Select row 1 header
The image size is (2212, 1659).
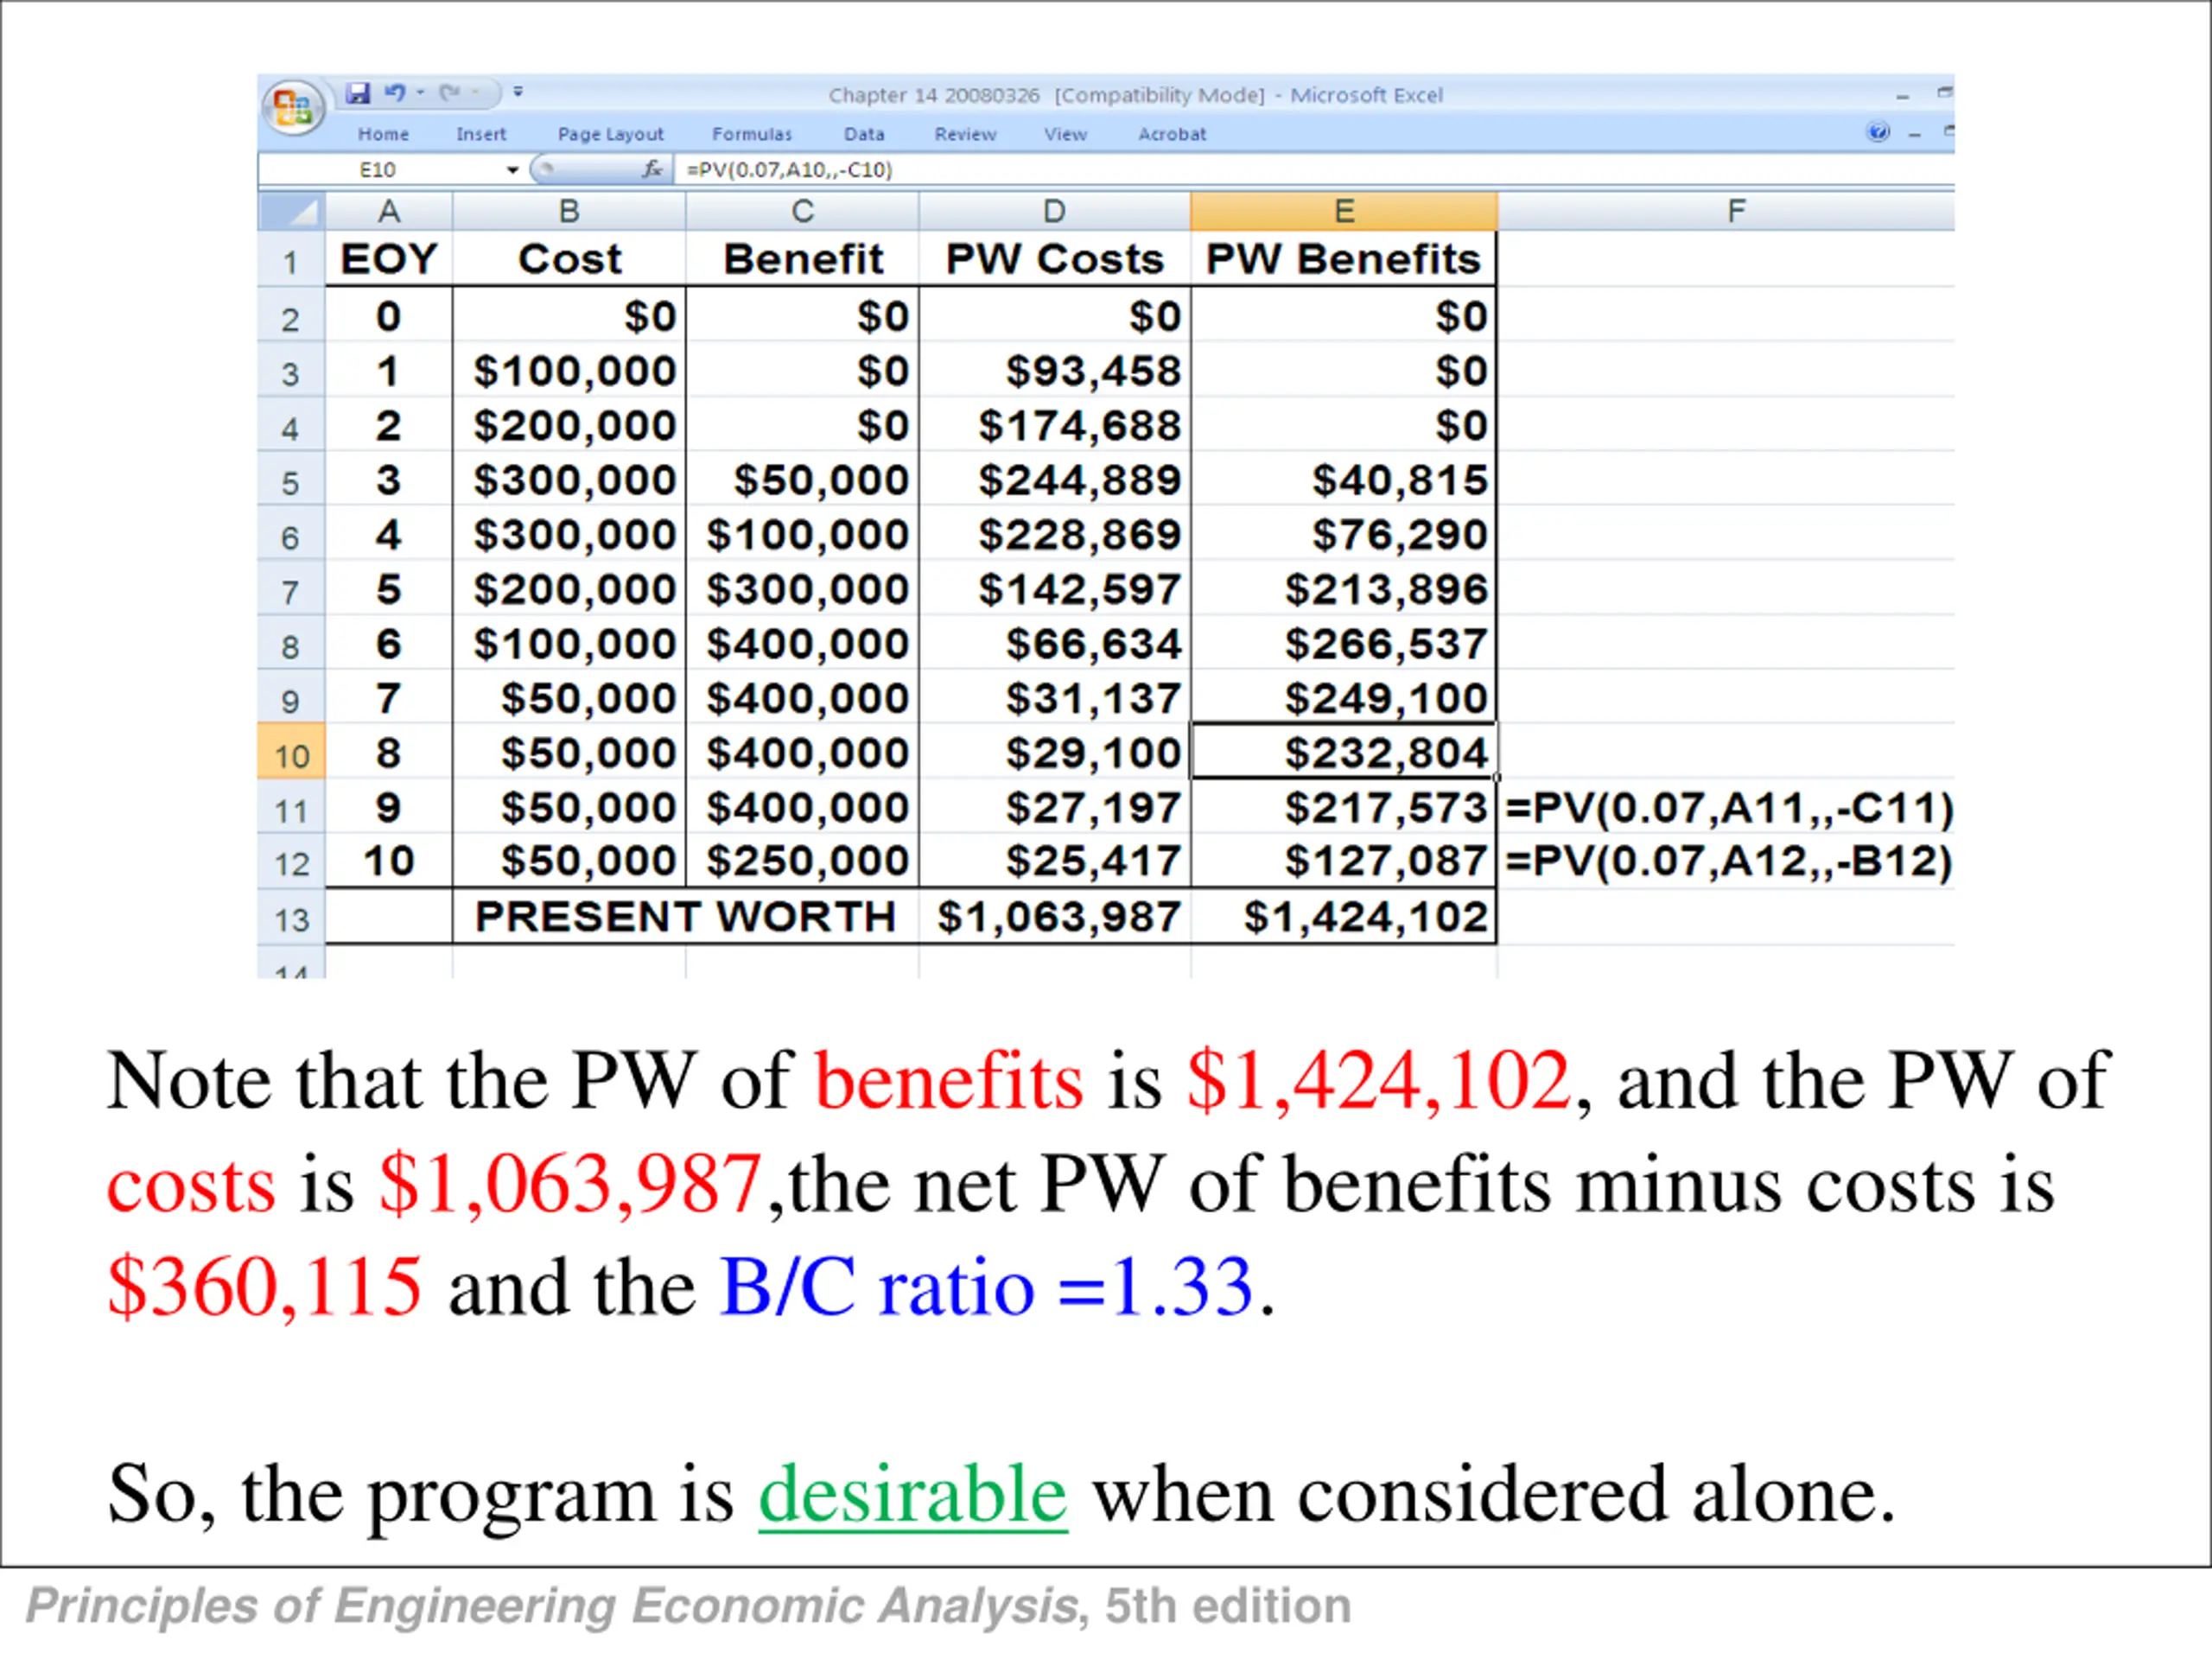click(291, 261)
